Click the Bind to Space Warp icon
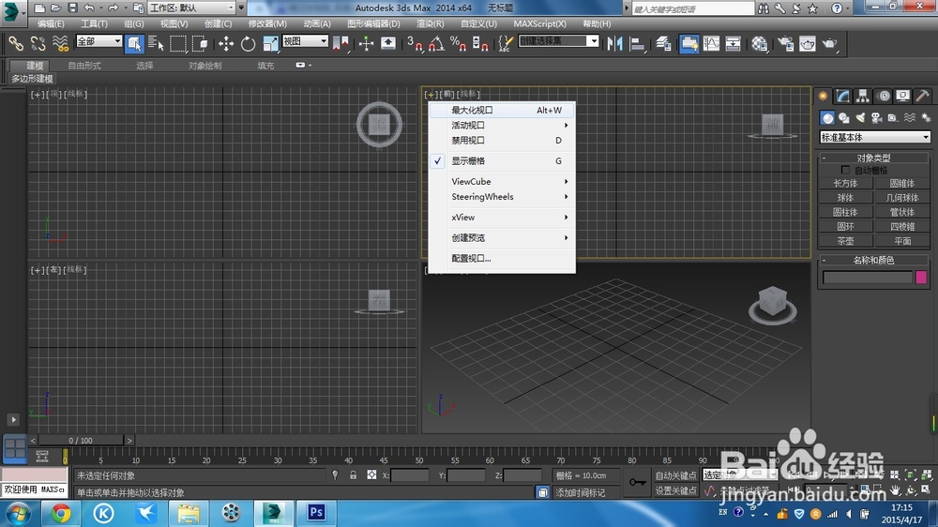 coord(60,44)
